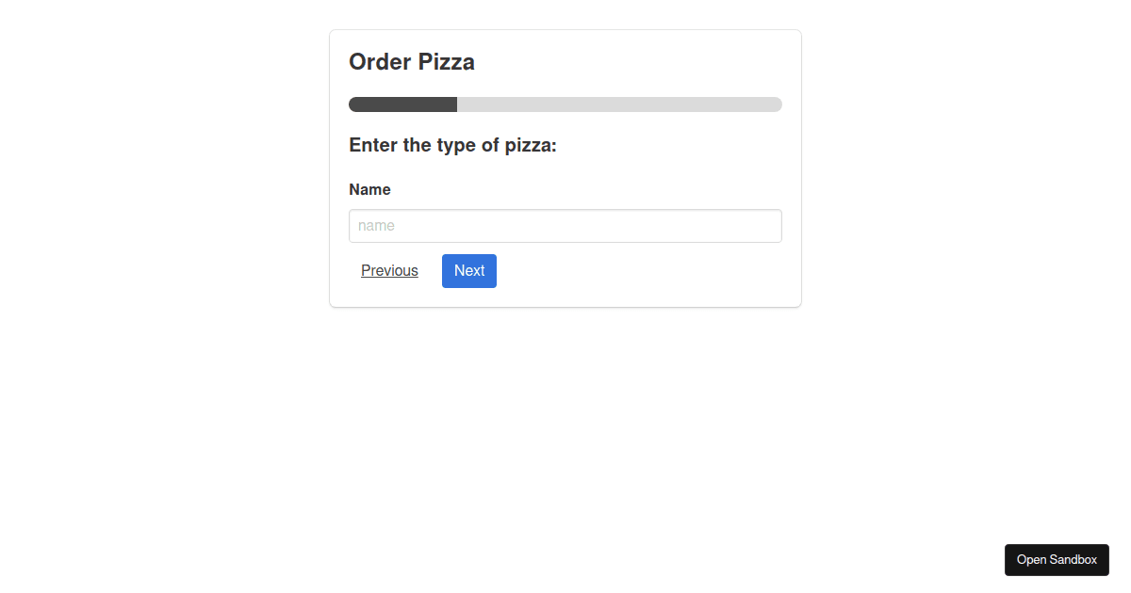Viewport: 1131px width, 593px height.
Task: Click the "Name" field label
Action: click(369, 189)
